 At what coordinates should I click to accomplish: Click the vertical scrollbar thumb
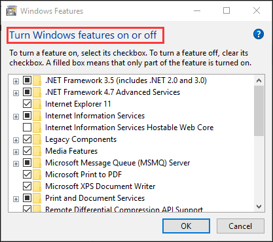[x=259, y=111]
